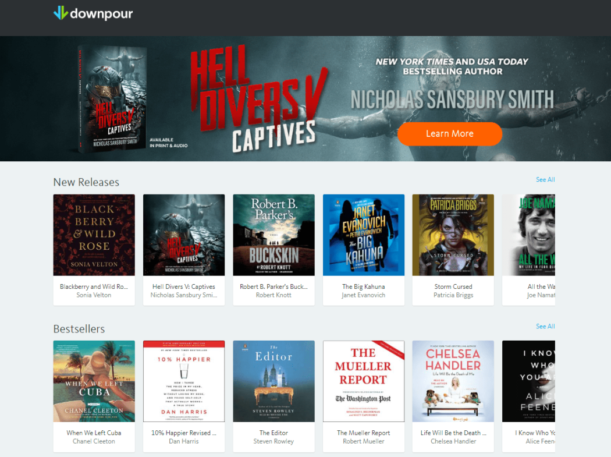Click the Janet Evanovich author link
This screenshot has height=457, width=611.
pyautogui.click(x=364, y=295)
